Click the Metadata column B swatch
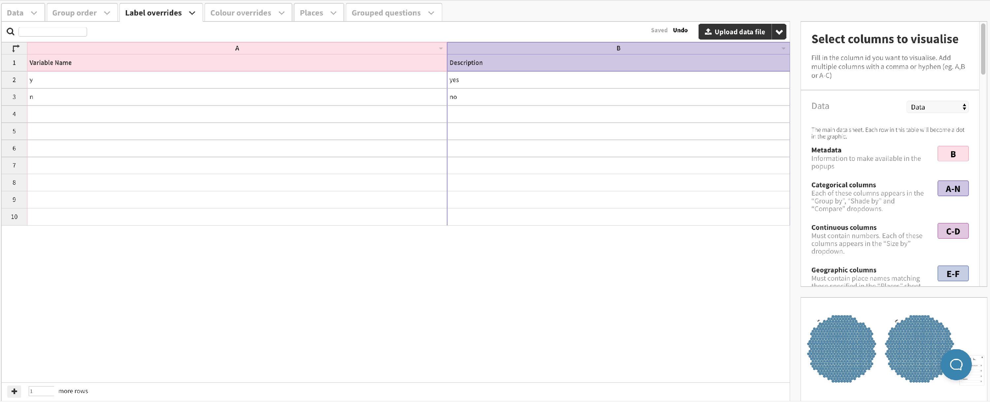990x402 pixels. tap(952, 154)
